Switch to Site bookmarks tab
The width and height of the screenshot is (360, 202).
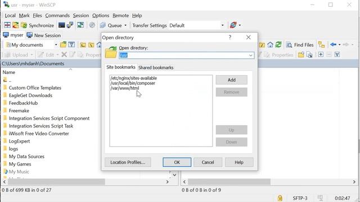point(121,67)
